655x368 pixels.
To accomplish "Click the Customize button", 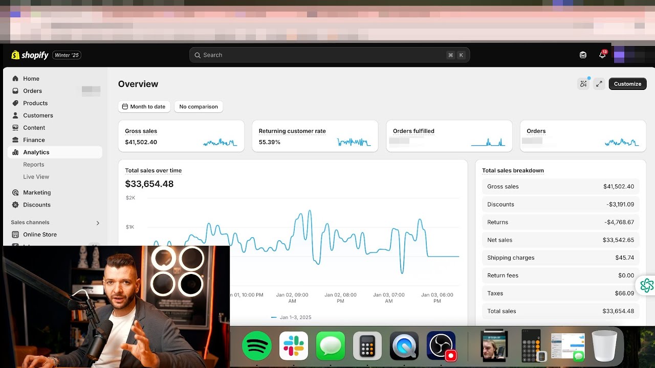I will tap(627, 84).
